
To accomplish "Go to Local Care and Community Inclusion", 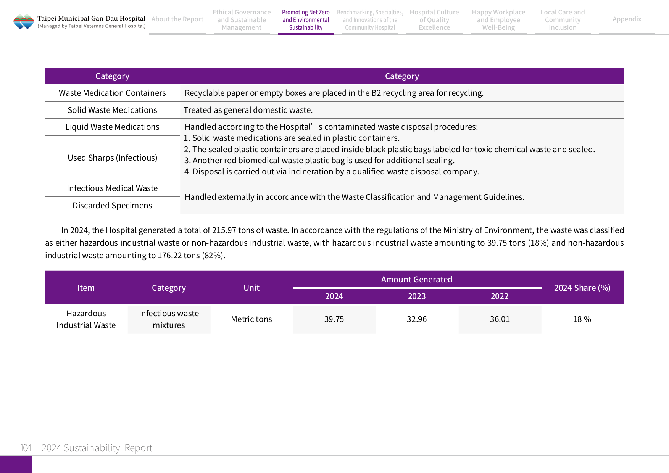I will pos(563,20).
